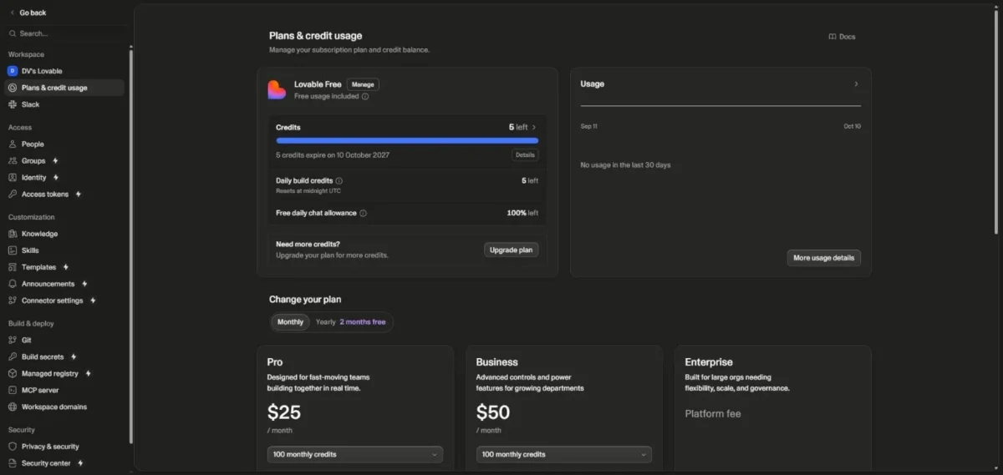Click the Upgrade plan button
Image resolution: width=1003 pixels, height=475 pixels.
(x=512, y=250)
